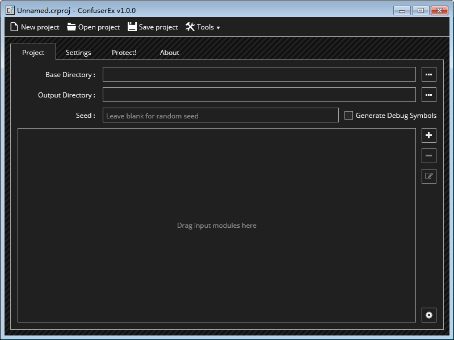Image resolution: width=454 pixels, height=340 pixels.
Task: Switch to the Settings tab
Action: pyautogui.click(x=78, y=53)
